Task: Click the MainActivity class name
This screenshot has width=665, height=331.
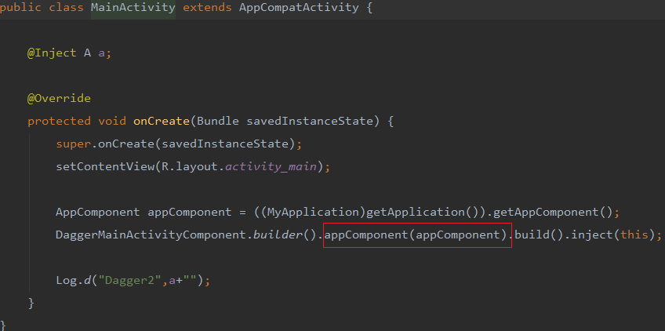Action: 133,8
